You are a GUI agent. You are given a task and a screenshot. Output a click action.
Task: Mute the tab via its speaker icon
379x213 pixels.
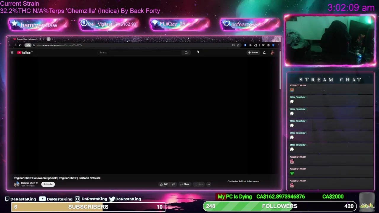40,39
